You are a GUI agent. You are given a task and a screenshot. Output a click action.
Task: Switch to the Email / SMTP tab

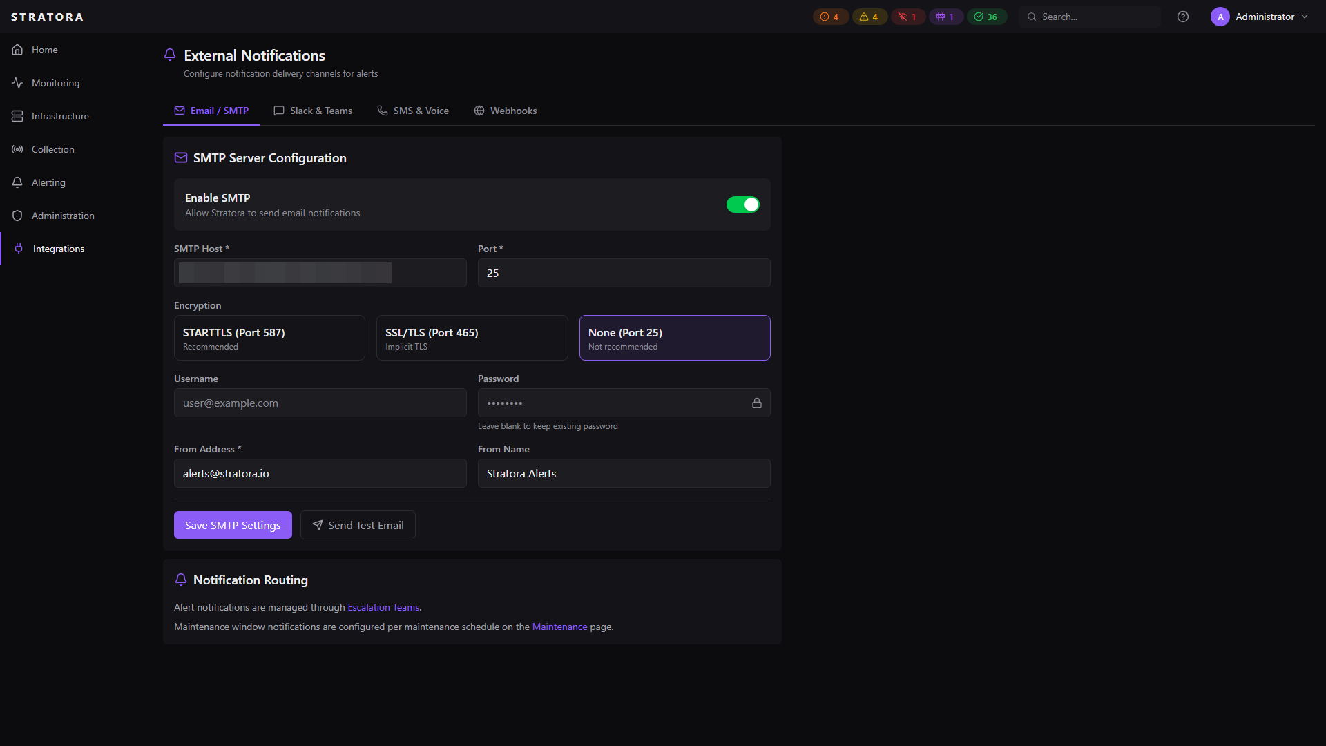pyautogui.click(x=211, y=111)
